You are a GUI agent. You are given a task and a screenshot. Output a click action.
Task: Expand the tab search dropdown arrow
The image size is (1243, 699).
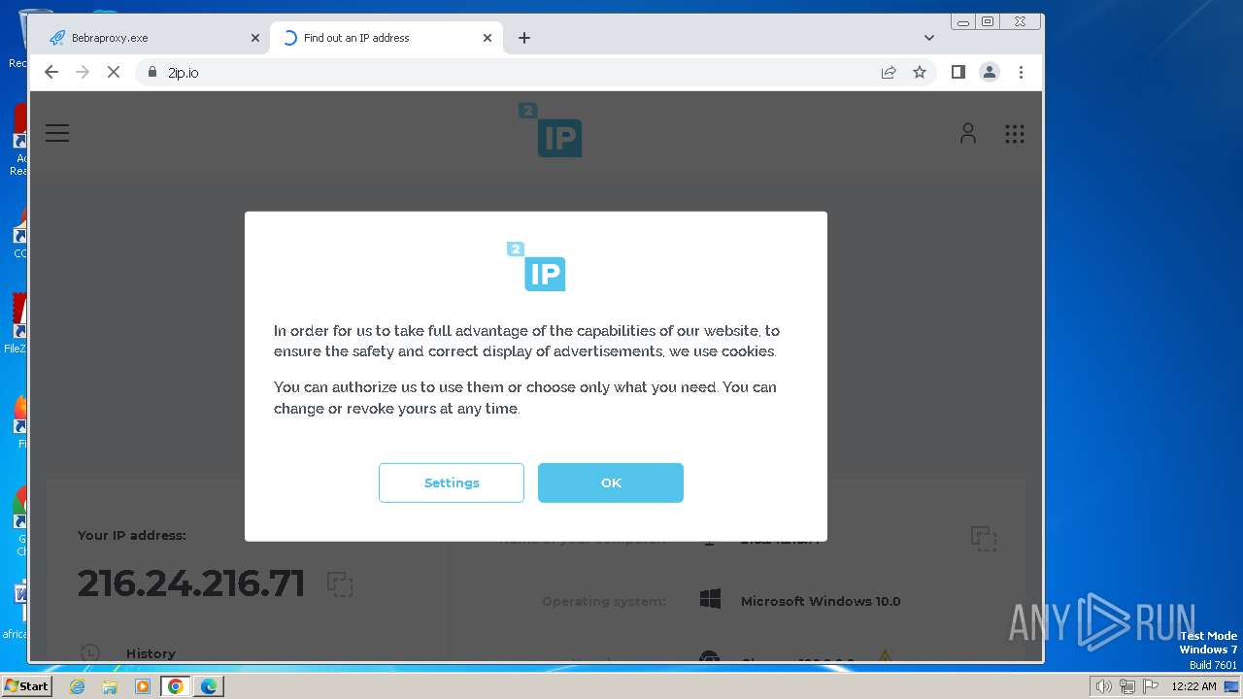929,38
